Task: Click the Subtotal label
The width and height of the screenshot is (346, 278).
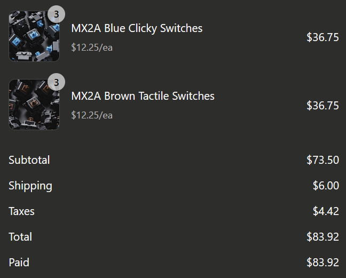Action: (29, 160)
